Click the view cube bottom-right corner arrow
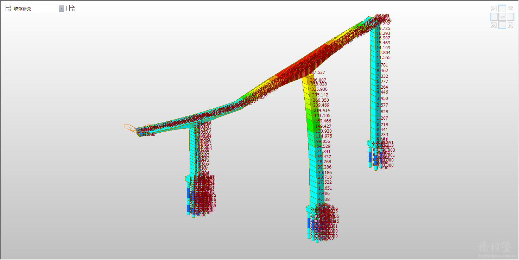This screenshot has width=519, height=260. pyautogui.click(x=511, y=25)
